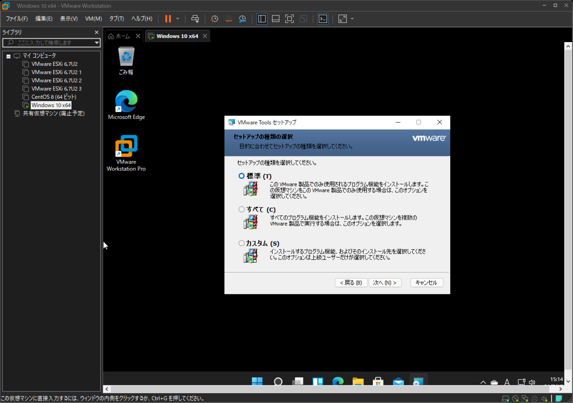Open Task View on guest taskbar
This screenshot has height=403, width=573.
298,381
